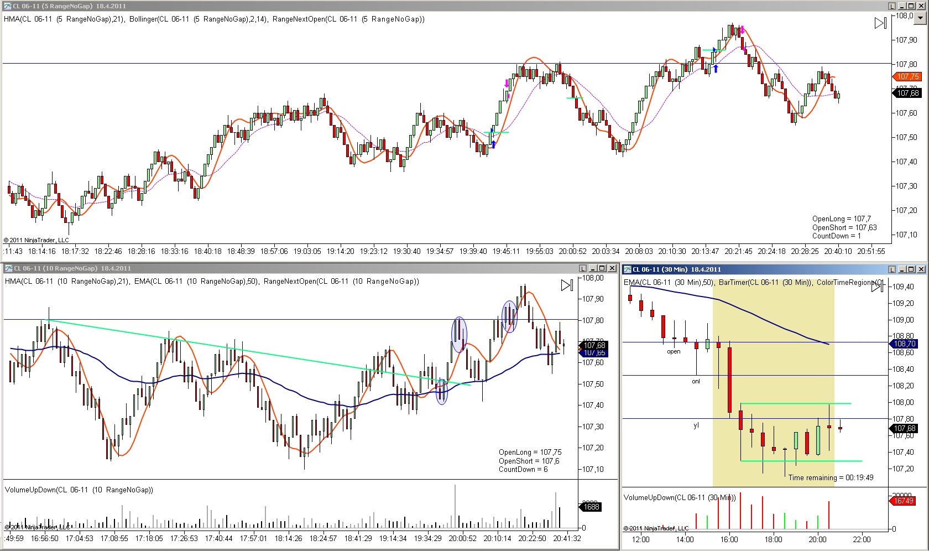This screenshot has width=929, height=551.
Task: Jump to latest bar in 10 RangeNoGap chart
Action: (567, 285)
